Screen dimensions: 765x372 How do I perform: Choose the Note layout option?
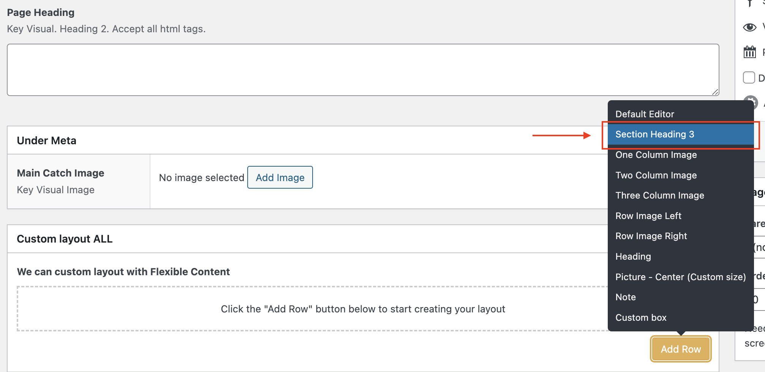point(625,297)
